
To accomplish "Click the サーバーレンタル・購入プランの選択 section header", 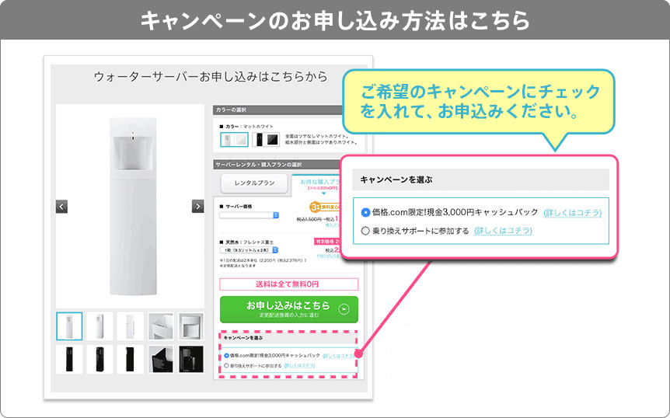I will click(277, 165).
